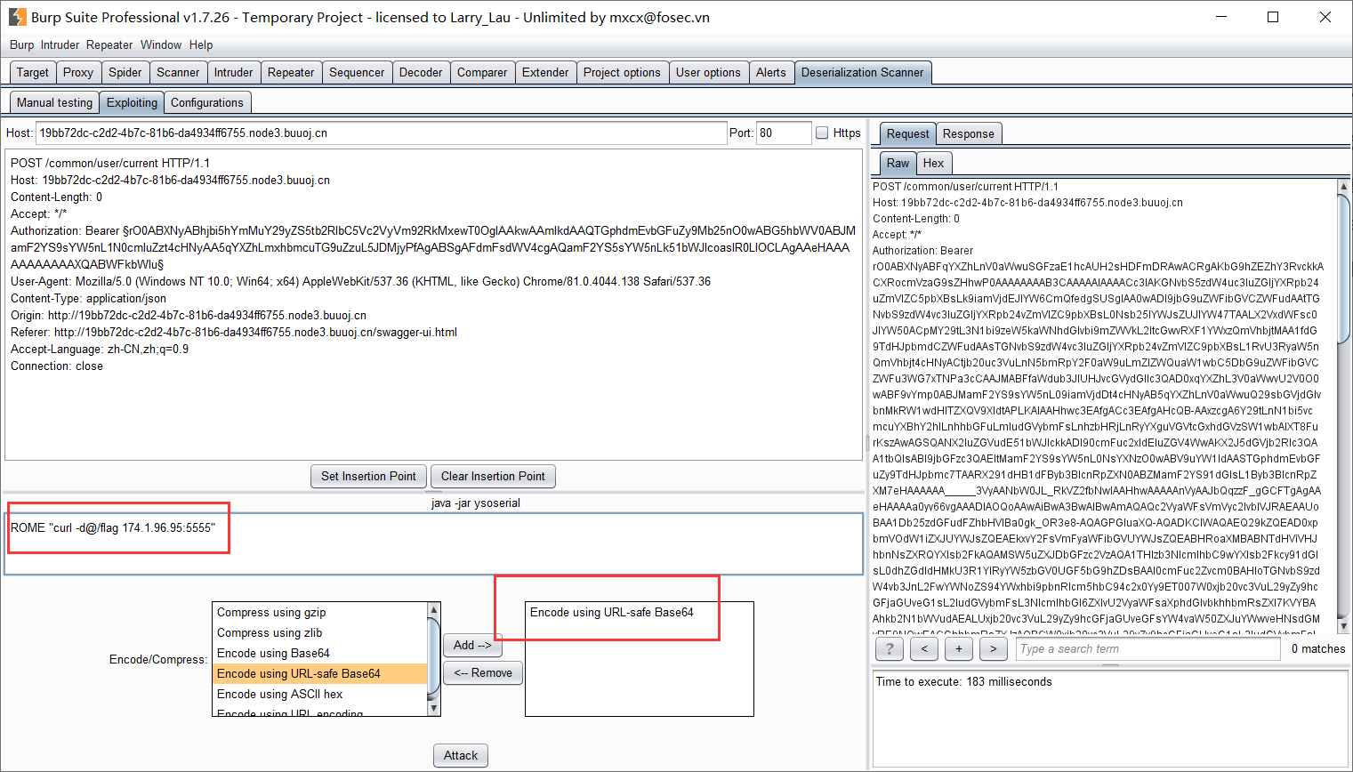Click the encode list scroll-down arrow

tap(434, 708)
